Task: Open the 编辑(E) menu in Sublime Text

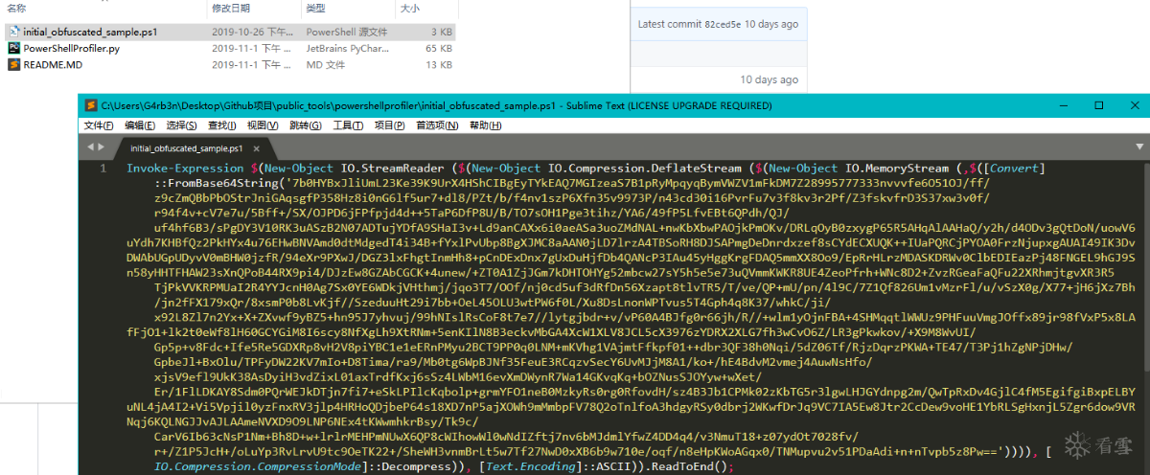Action: pos(140,125)
